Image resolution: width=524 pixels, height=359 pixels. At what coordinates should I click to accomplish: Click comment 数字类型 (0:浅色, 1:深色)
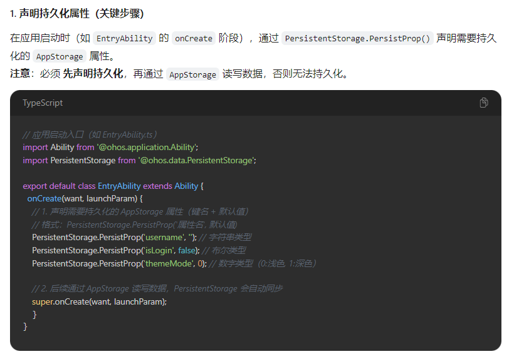pos(263,263)
